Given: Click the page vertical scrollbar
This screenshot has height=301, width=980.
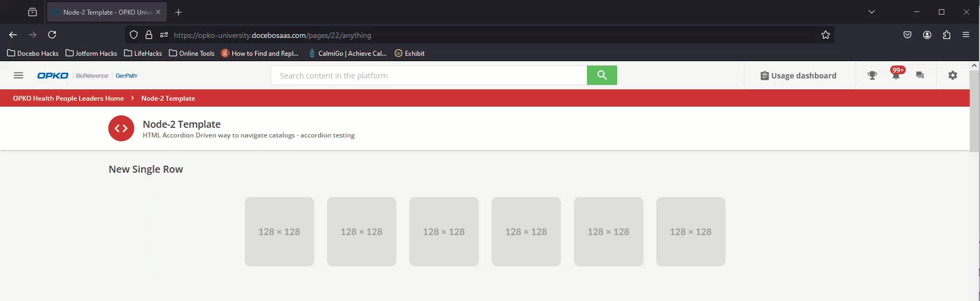Looking at the screenshot, I should pos(974,111).
